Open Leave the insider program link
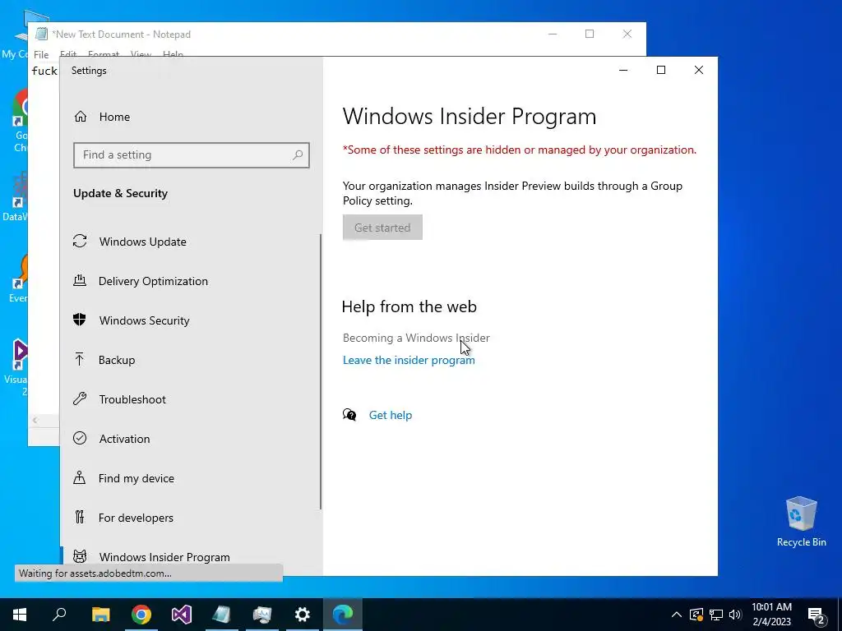Viewport: 842px width, 631px height. click(x=409, y=360)
